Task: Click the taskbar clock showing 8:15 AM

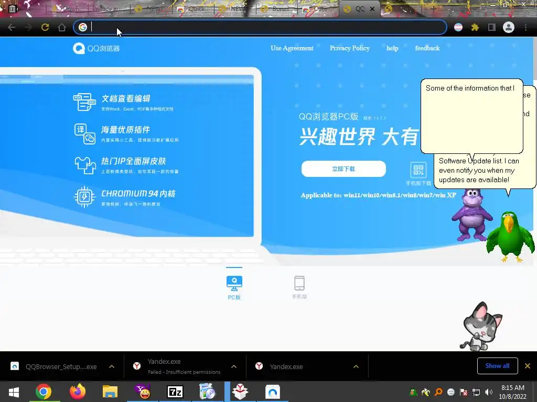Action: click(x=513, y=392)
